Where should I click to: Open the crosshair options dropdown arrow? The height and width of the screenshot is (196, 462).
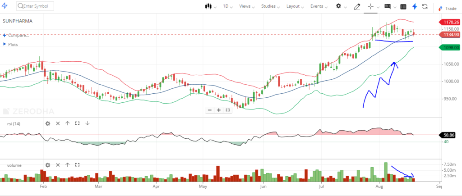(377, 7)
